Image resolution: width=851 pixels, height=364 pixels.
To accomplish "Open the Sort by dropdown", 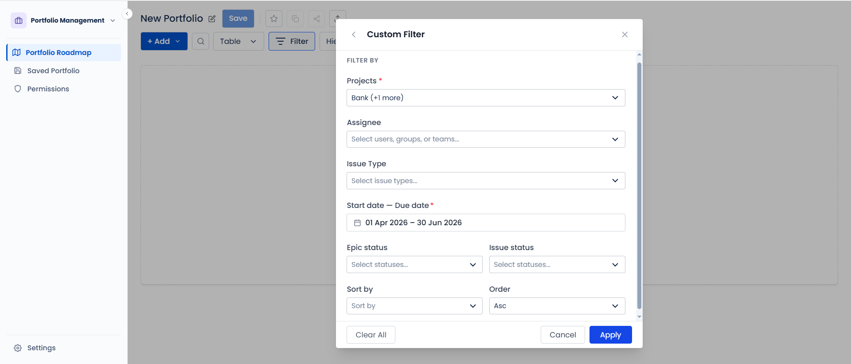I will tap(414, 306).
